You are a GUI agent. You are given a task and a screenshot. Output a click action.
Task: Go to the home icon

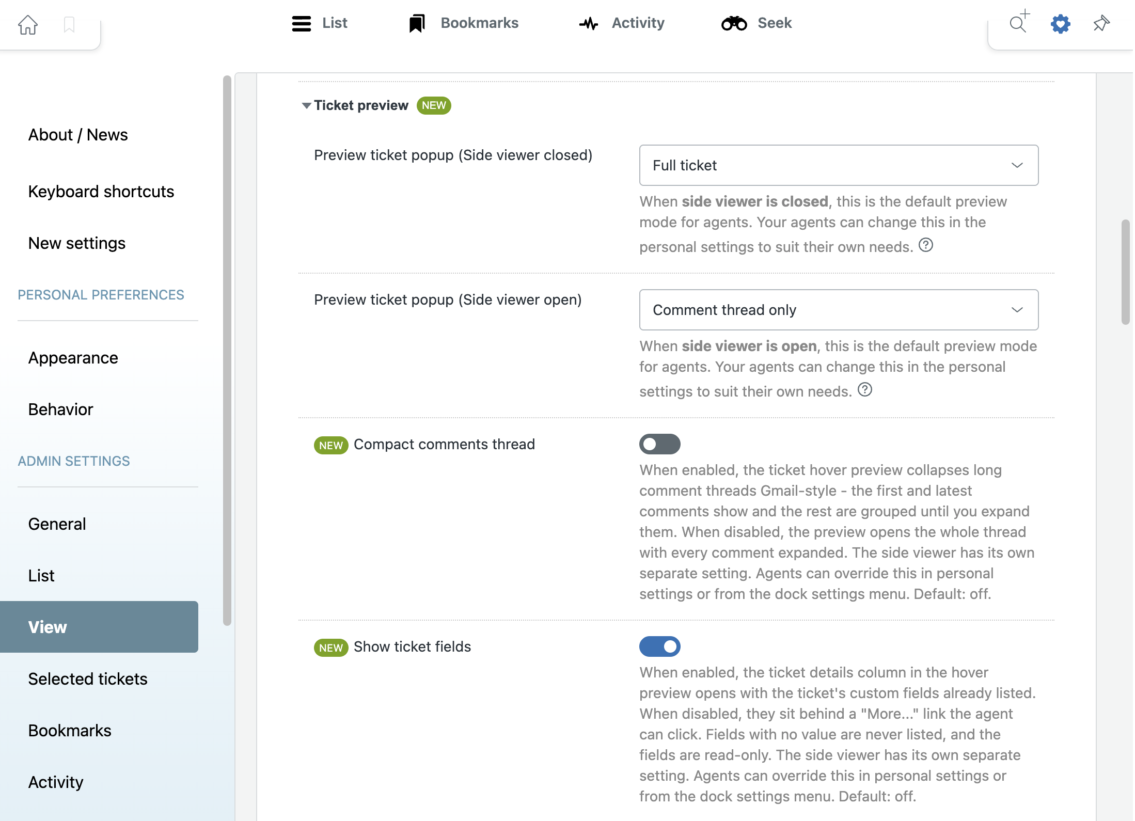(x=28, y=24)
